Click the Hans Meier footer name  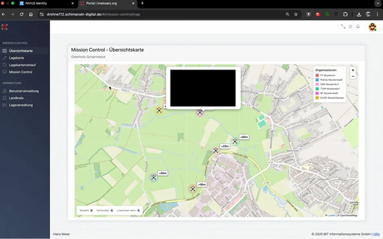pos(61,234)
